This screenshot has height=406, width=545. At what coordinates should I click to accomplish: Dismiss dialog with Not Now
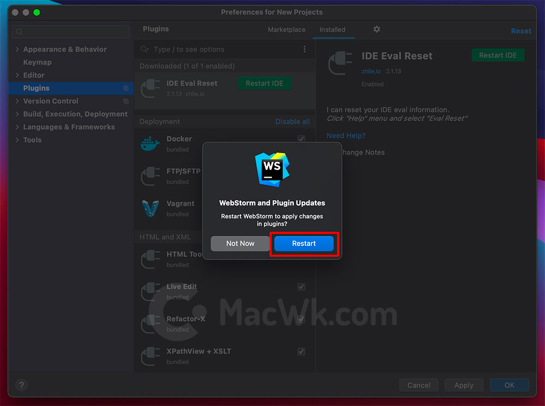tap(240, 243)
